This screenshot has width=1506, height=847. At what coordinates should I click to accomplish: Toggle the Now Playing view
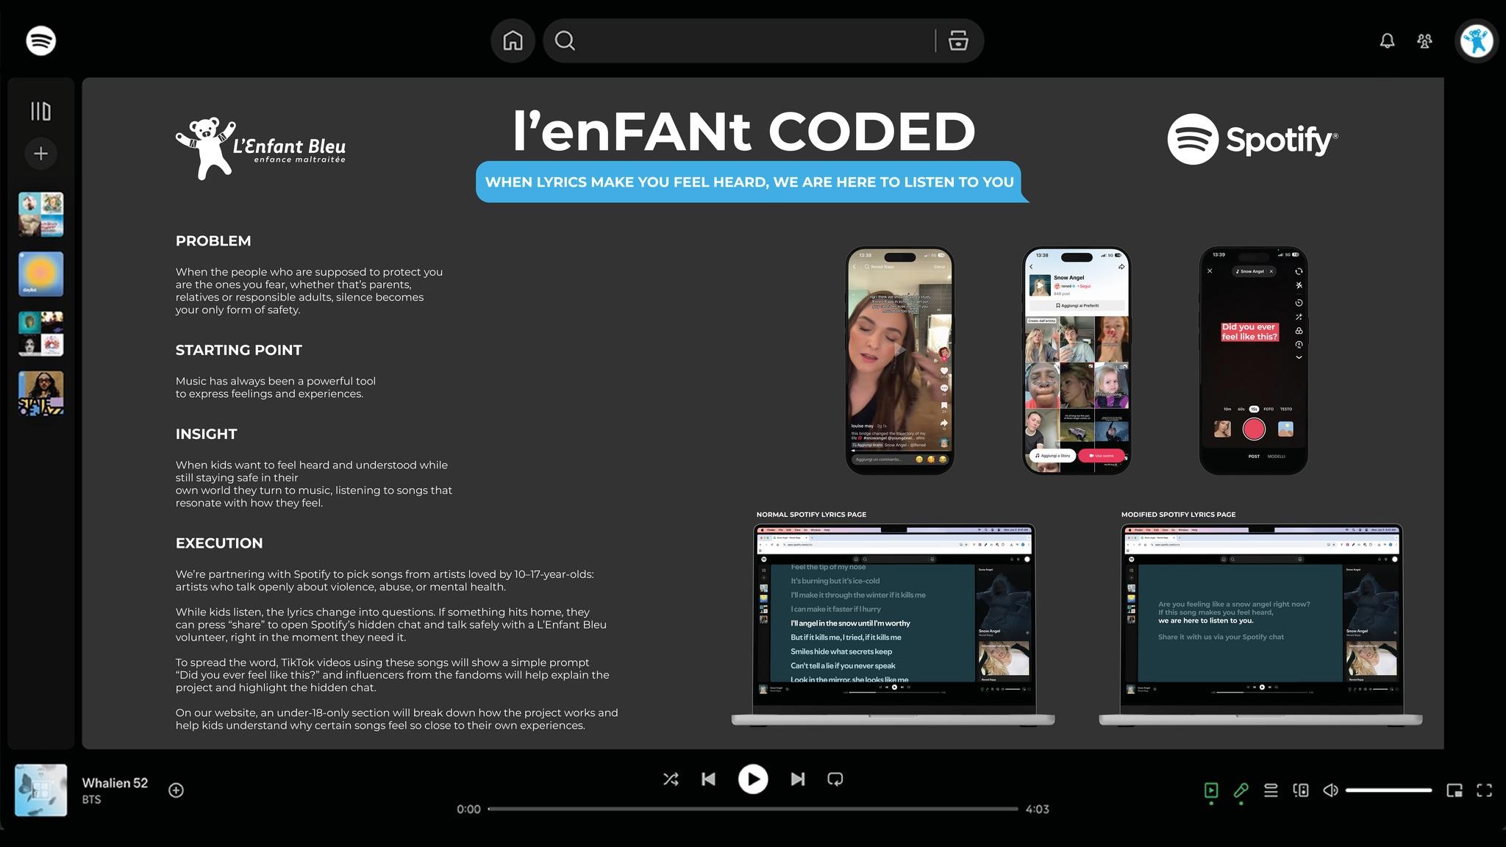click(x=1210, y=790)
